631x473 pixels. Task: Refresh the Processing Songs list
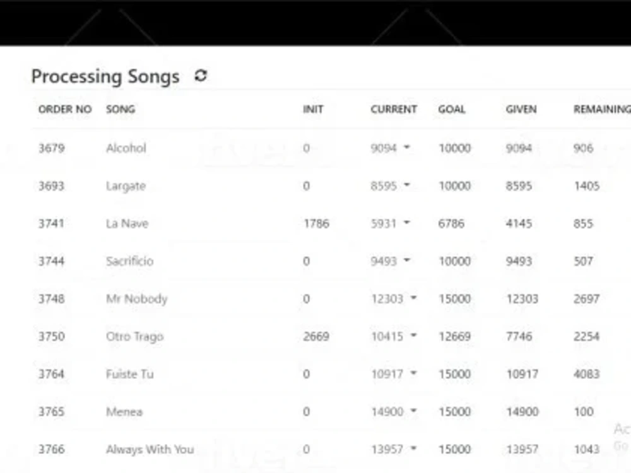201,76
